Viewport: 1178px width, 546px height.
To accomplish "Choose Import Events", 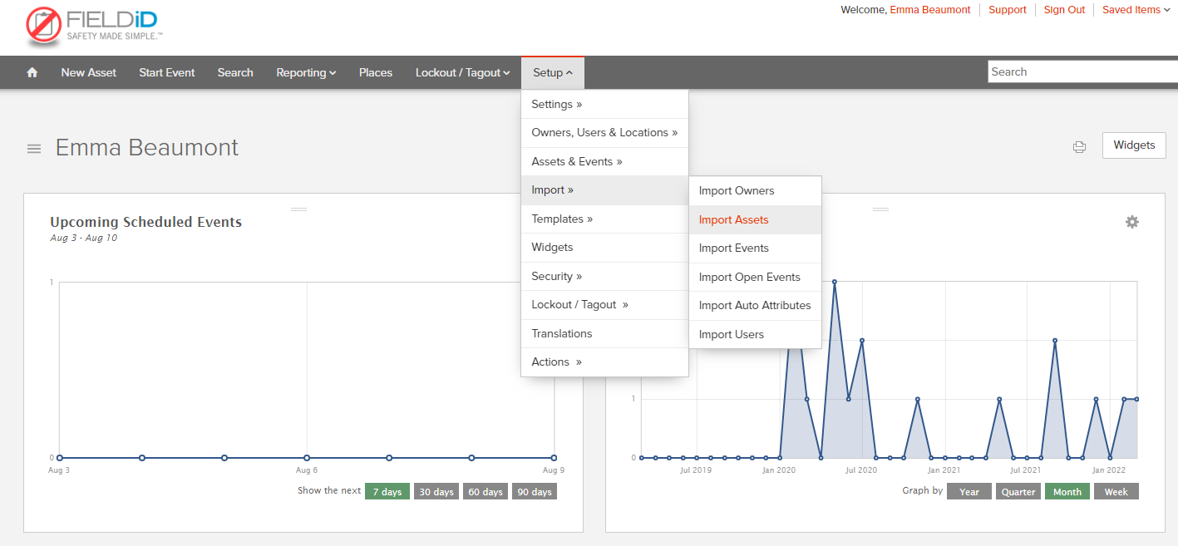I will coord(755,248).
